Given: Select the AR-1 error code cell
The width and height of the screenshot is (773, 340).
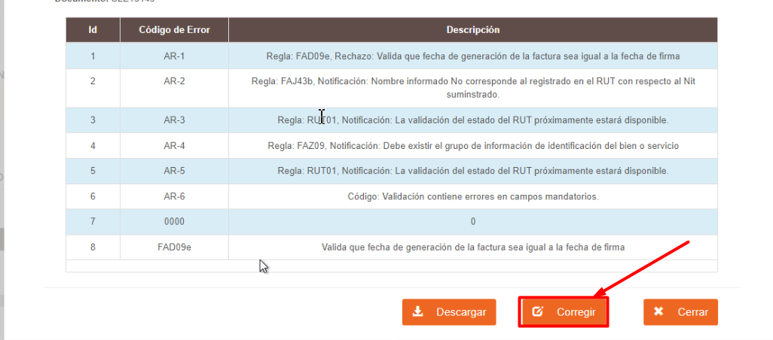Looking at the screenshot, I should pos(174,56).
